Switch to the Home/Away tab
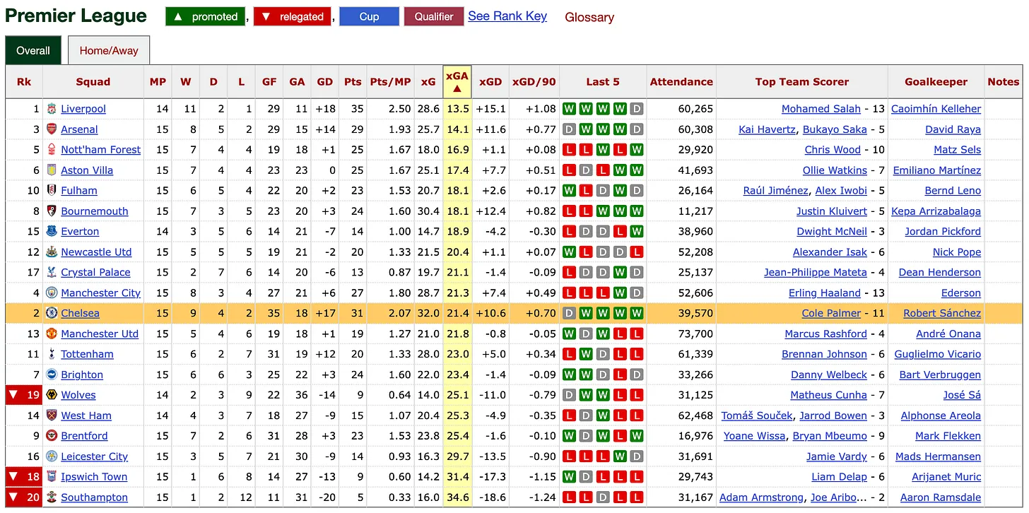This screenshot has height=513, width=1029. [109, 51]
